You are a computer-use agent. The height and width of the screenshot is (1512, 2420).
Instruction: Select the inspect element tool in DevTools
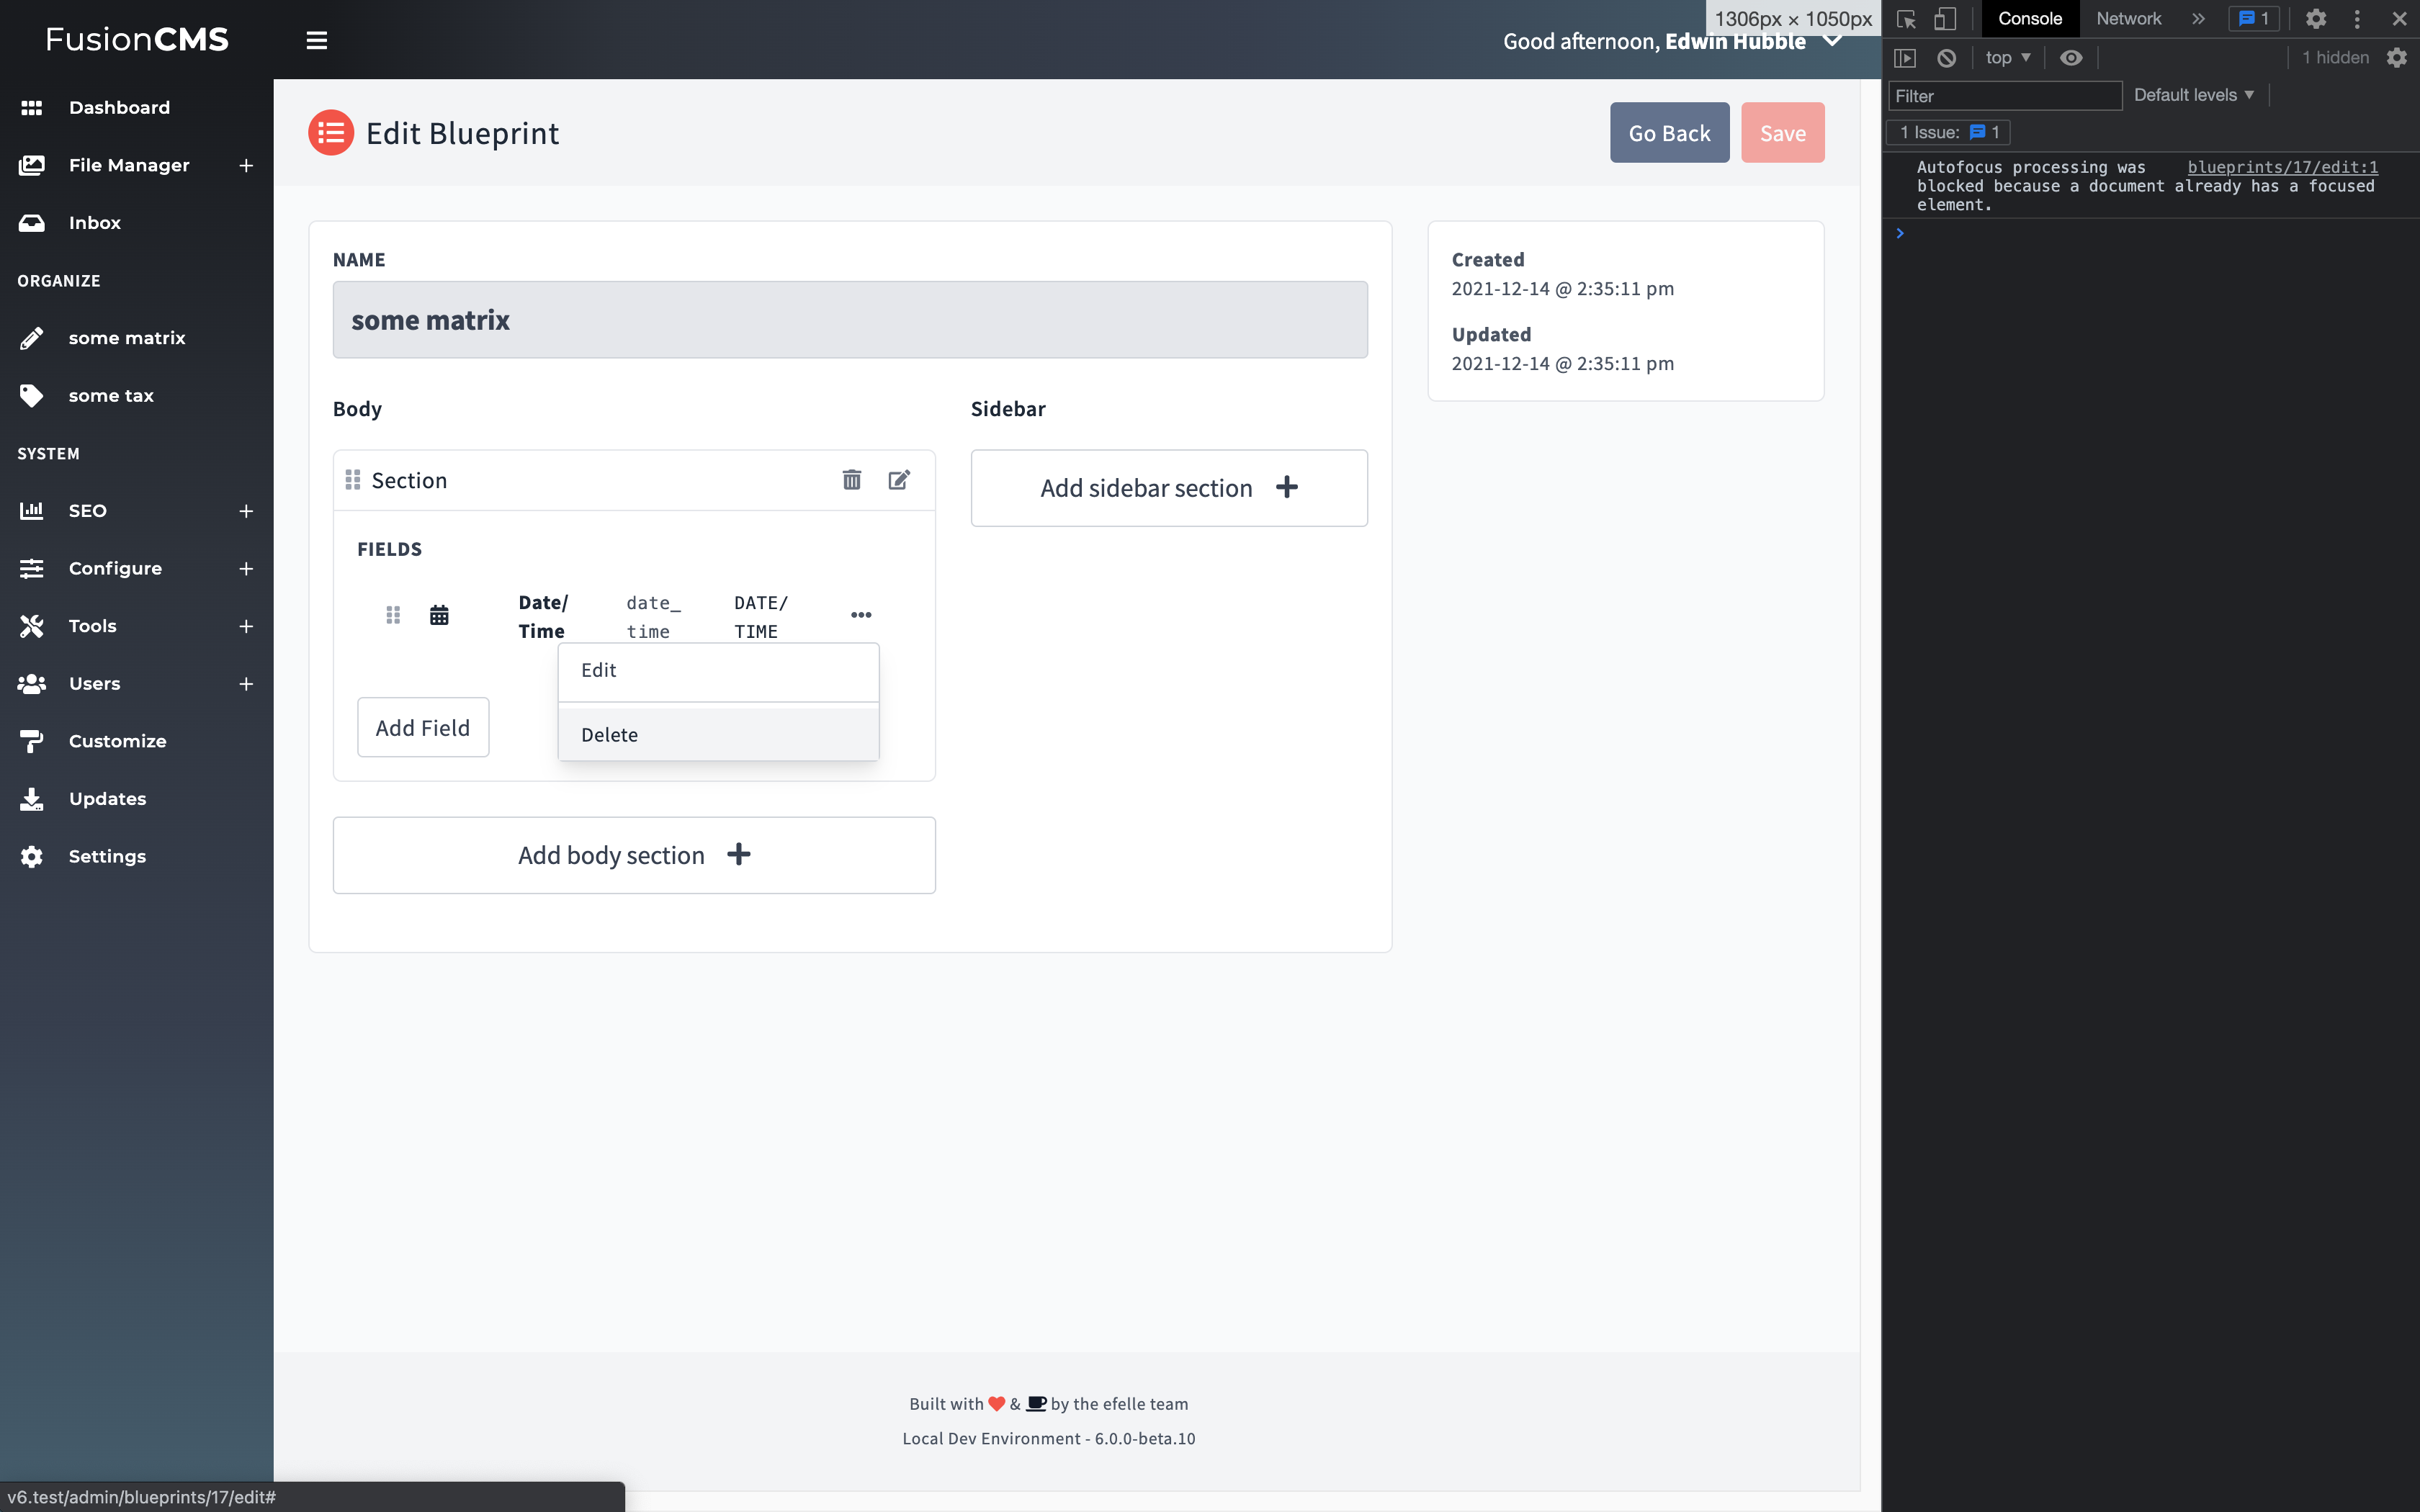[x=1907, y=19]
